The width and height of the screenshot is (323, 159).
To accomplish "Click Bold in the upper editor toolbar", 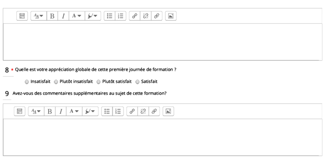I will 52,16.
